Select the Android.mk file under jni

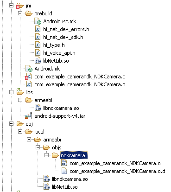[x=47, y=69]
